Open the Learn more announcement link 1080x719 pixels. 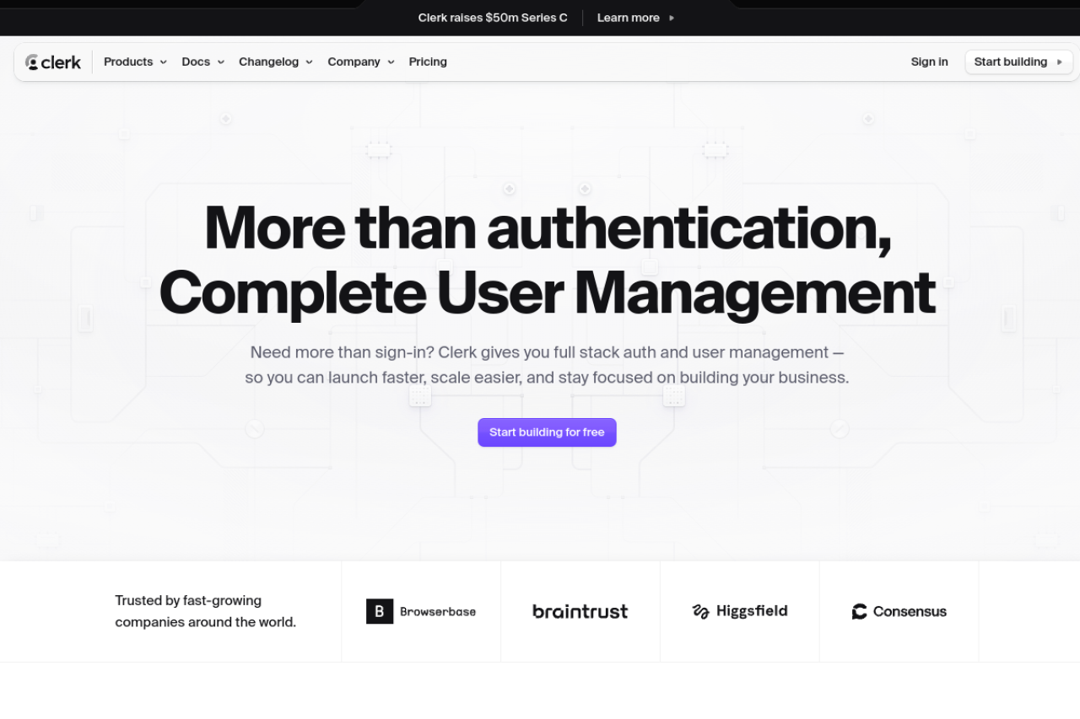point(628,18)
